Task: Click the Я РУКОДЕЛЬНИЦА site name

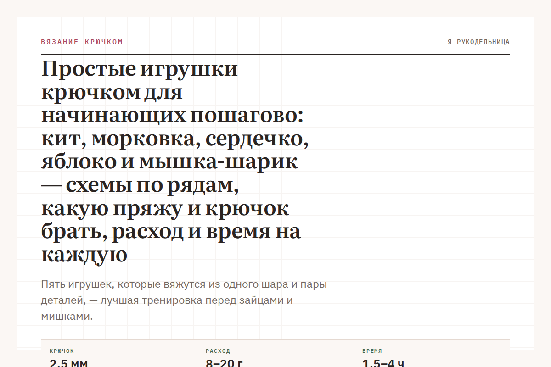Action: (478, 42)
